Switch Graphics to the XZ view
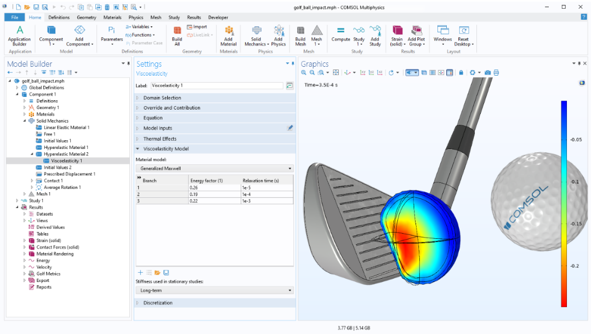Viewport: 591px width, 334px height. point(380,73)
